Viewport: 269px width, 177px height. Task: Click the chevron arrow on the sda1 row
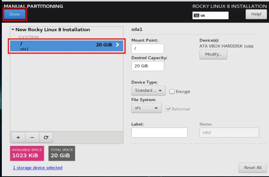click(117, 45)
